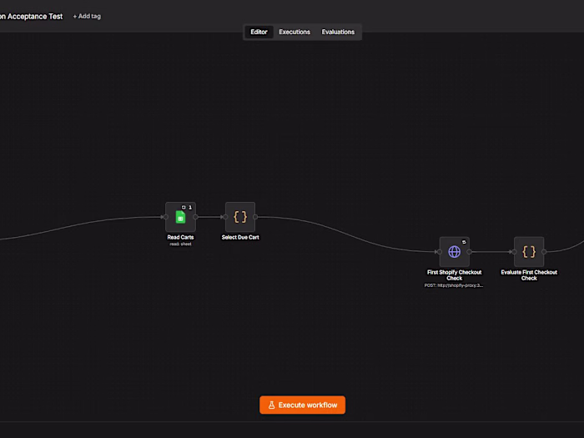Click the Evaluate First Checkout Check label
The image size is (584, 438).
(x=529, y=275)
